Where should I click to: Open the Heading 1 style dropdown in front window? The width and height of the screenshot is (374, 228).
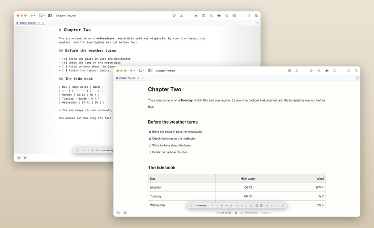[x=202, y=205]
